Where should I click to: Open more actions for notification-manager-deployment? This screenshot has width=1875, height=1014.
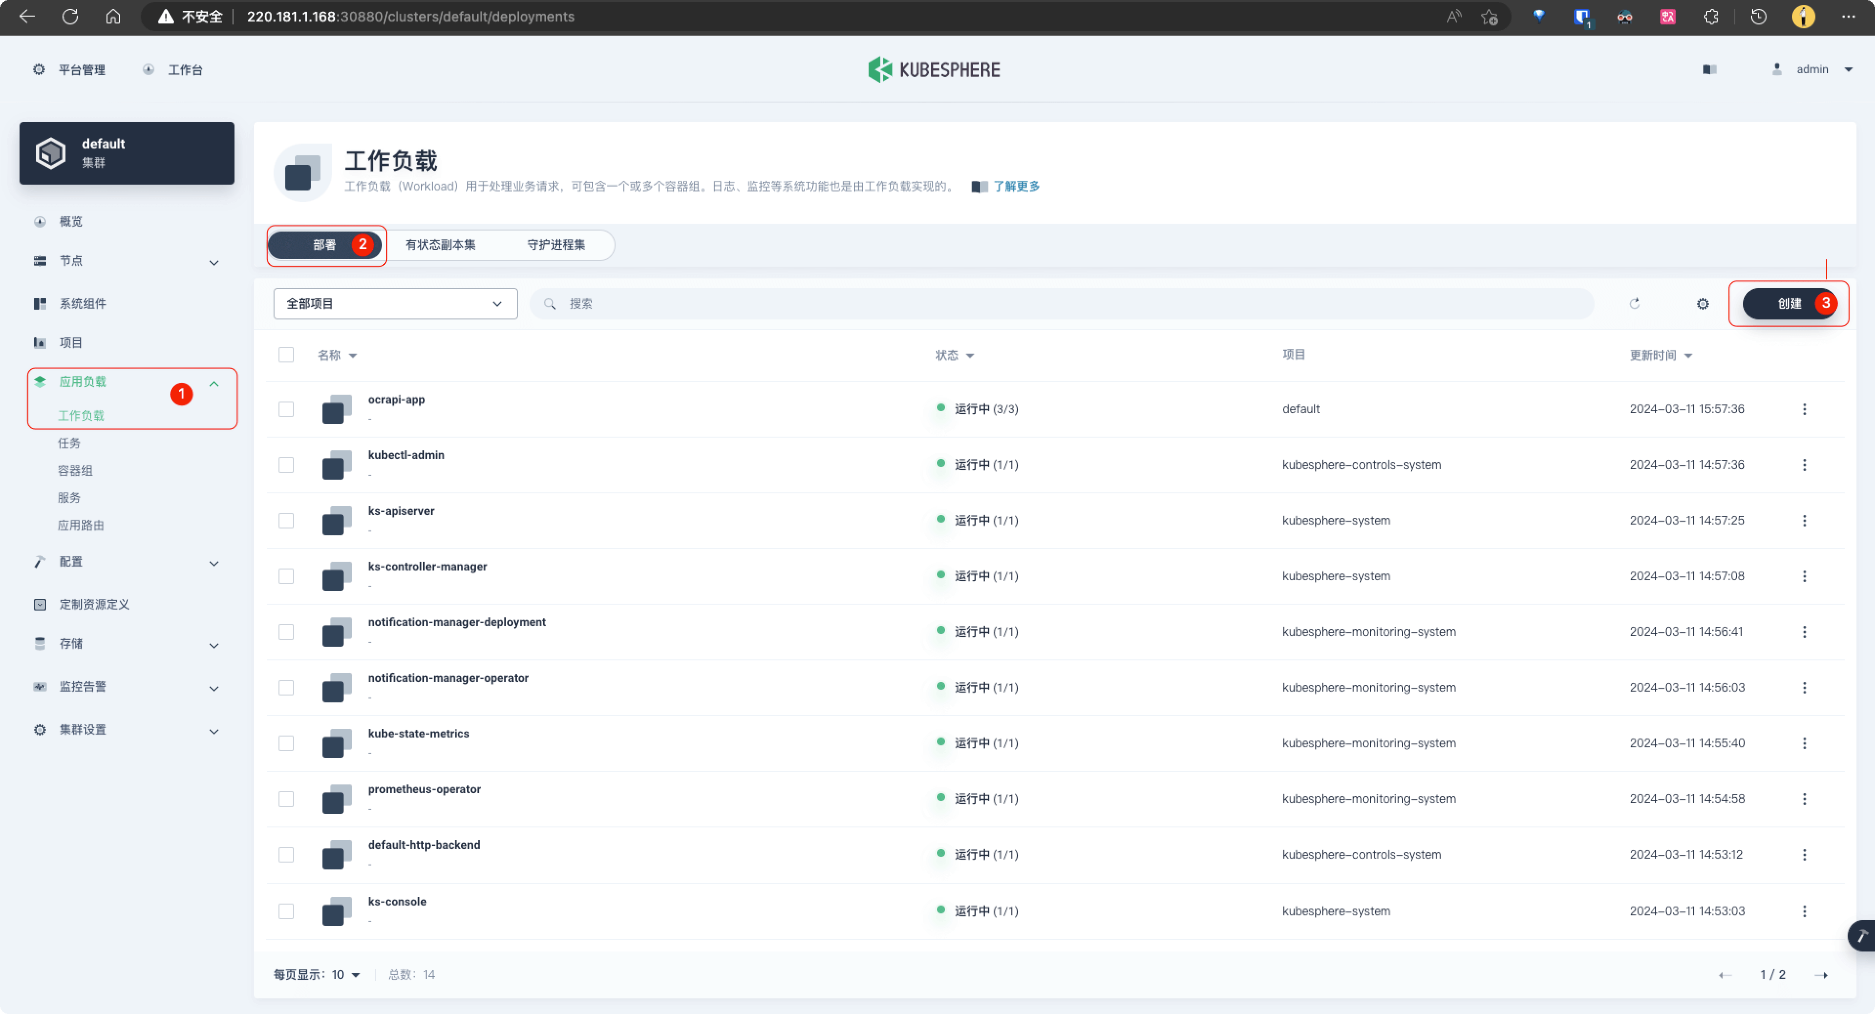(1804, 632)
